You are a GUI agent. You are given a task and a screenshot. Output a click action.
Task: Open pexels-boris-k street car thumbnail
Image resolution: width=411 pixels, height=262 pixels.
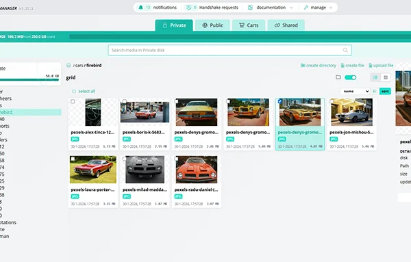(145, 112)
